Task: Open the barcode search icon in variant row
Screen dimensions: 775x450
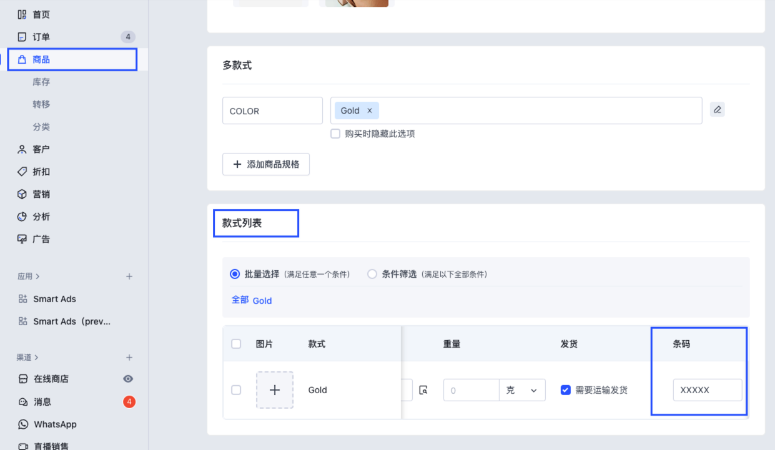Action: 424,389
